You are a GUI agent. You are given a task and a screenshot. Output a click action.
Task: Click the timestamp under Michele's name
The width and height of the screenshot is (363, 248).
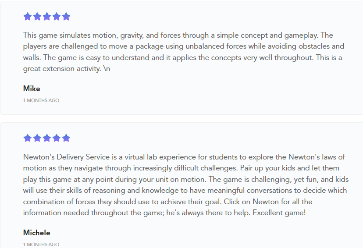(41, 244)
